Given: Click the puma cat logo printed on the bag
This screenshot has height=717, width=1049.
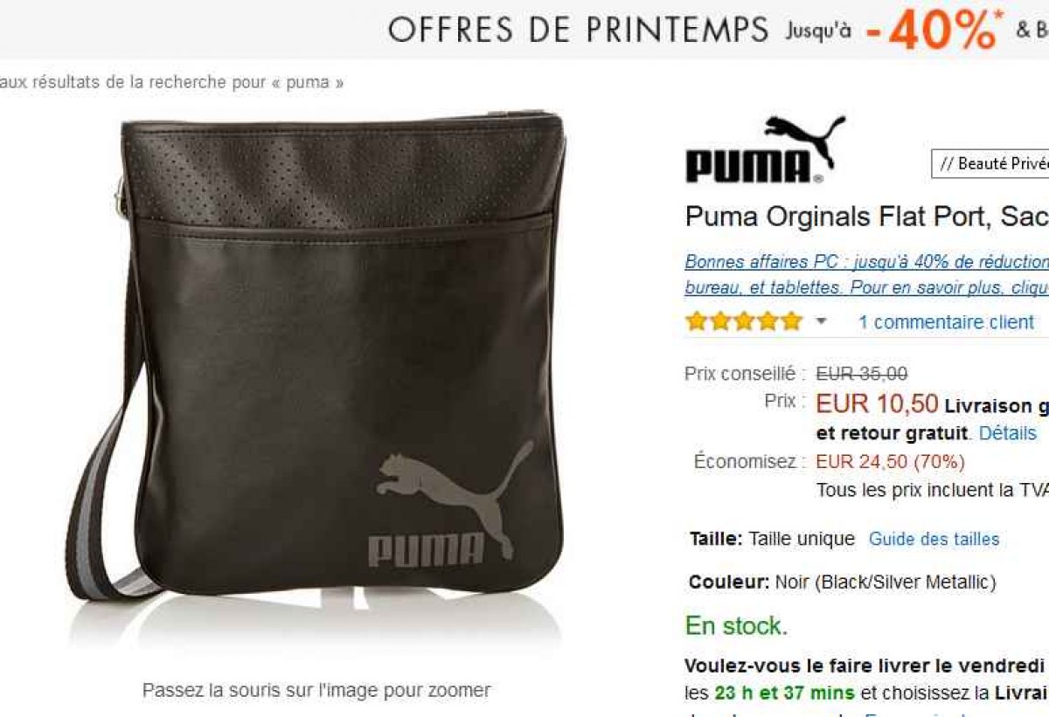Looking at the screenshot, I should click(453, 502).
